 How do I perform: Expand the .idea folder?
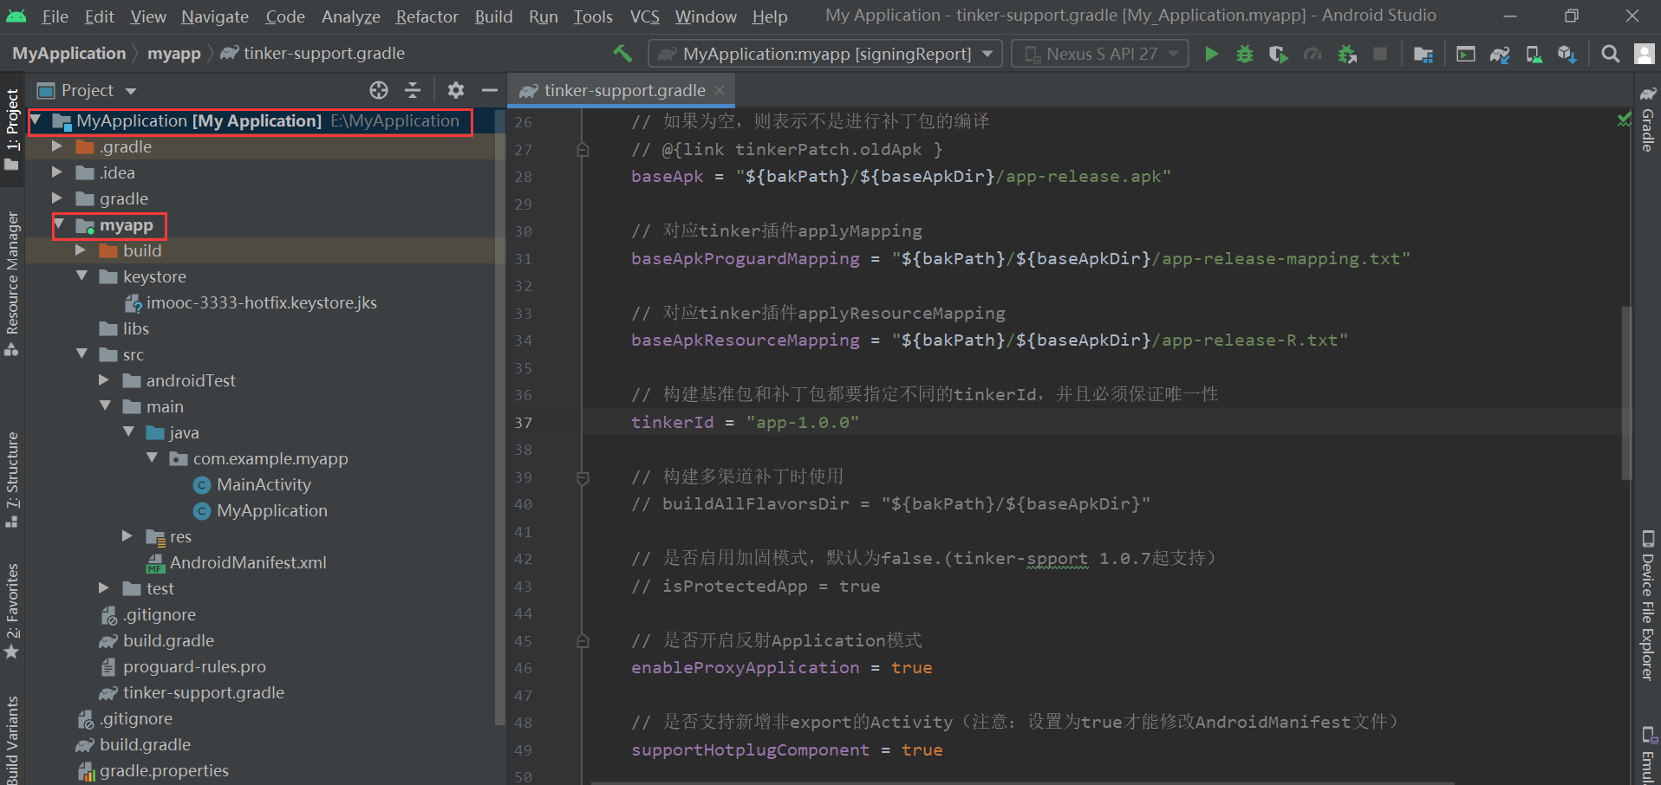(x=57, y=172)
